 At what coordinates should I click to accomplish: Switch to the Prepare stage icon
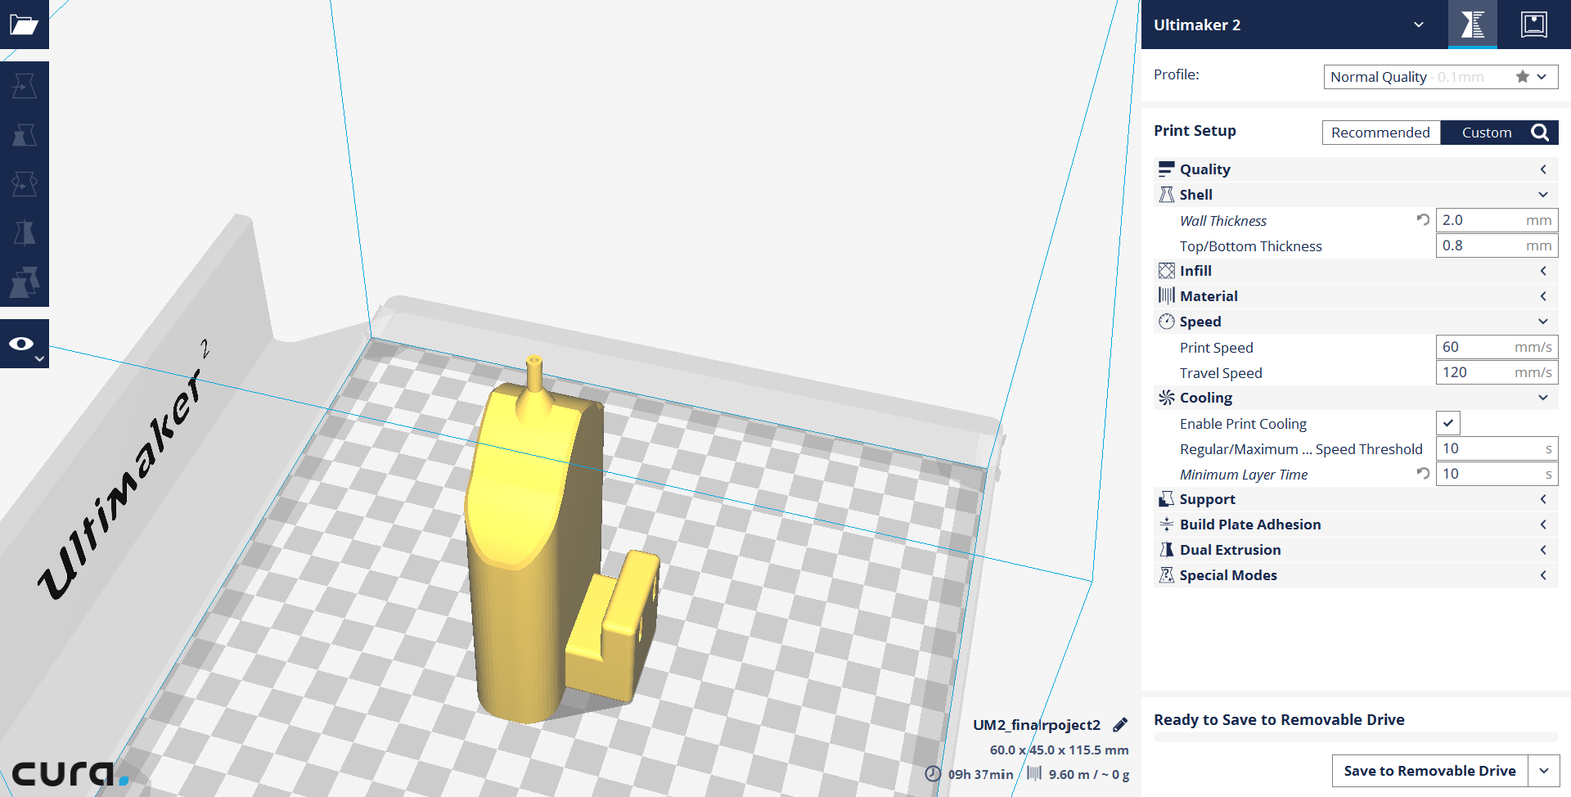tap(1472, 25)
